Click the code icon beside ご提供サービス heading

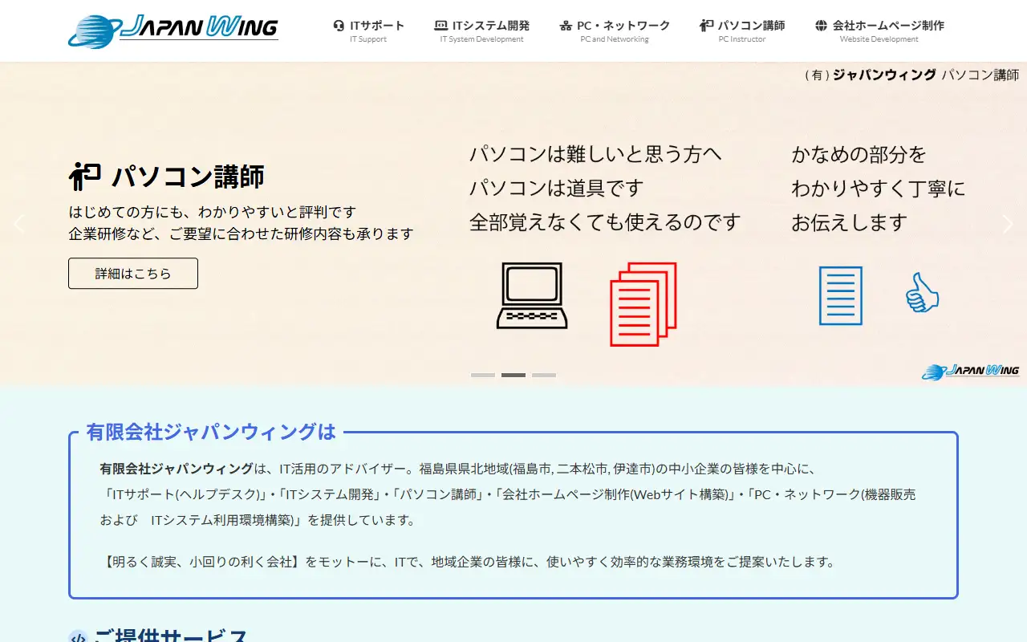[78, 639]
